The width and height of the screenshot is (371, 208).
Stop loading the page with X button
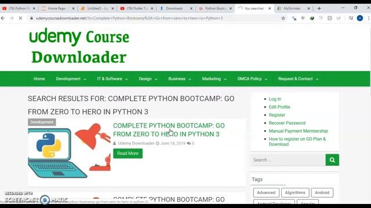(x=20, y=18)
